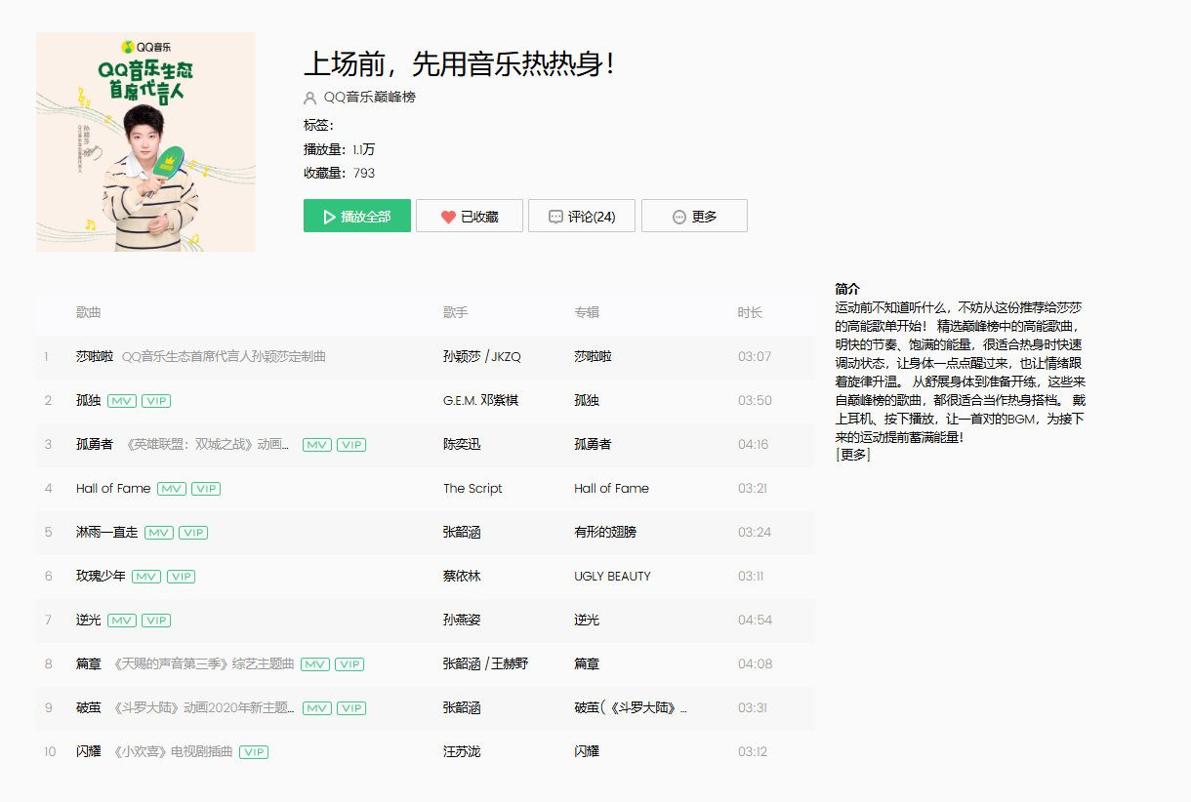This screenshot has width=1191, height=802.
Task: Open song title 淋雨一直走
Action: pyautogui.click(x=107, y=533)
